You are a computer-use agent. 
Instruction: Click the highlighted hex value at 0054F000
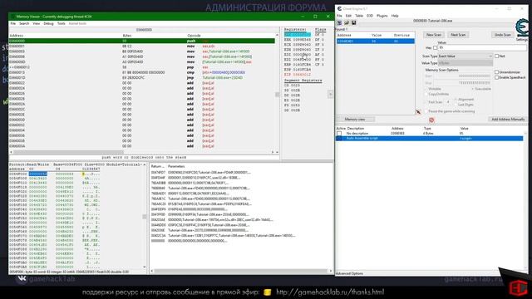[x=38, y=174]
